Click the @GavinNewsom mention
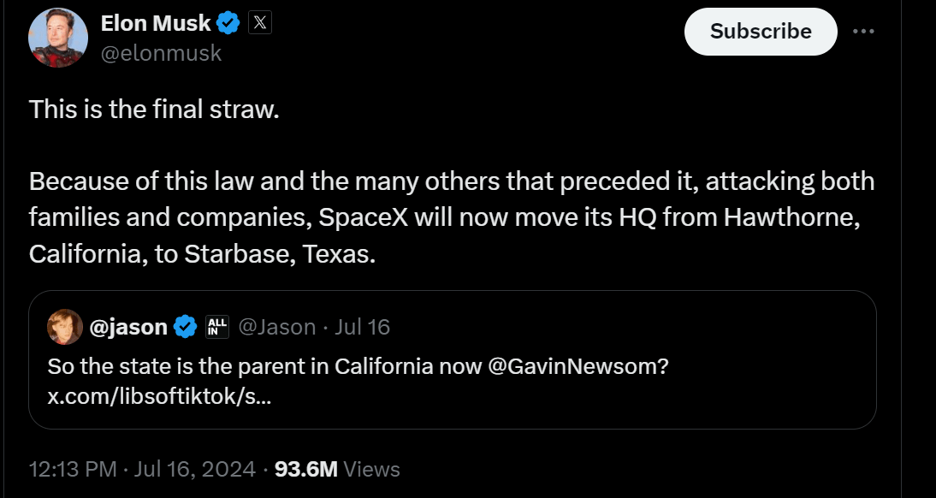The height and width of the screenshot is (498, 936). [578, 366]
